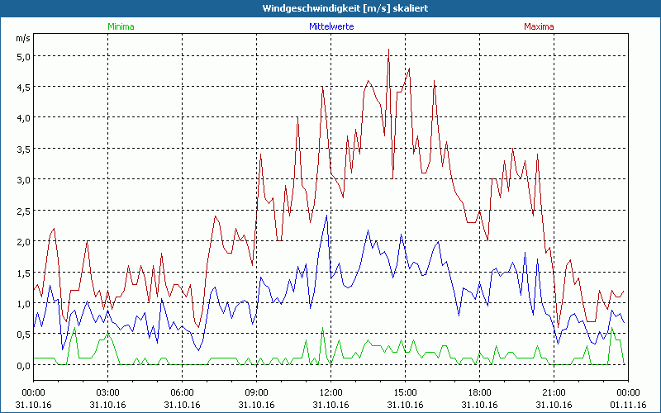Click the red Maxima peak above 5,0
Viewport: 661px width, 413px height.
388,50
